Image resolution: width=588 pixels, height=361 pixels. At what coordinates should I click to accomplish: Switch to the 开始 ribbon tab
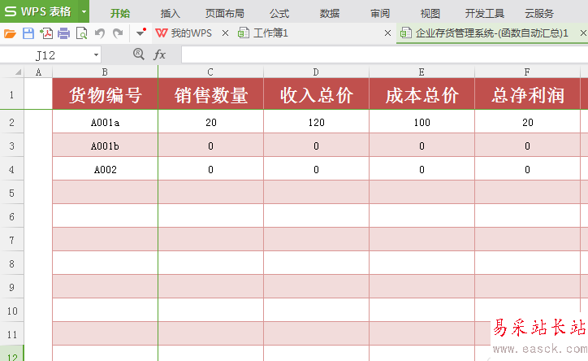[120, 14]
